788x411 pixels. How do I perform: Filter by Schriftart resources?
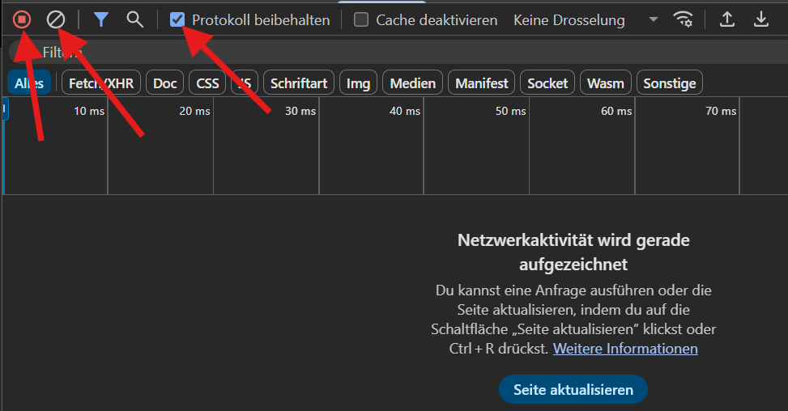click(x=299, y=83)
